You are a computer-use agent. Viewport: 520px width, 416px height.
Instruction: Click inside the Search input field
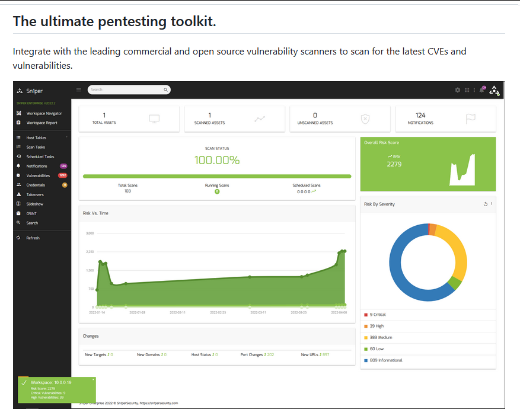(125, 89)
